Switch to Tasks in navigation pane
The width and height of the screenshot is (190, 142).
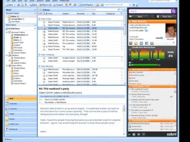coord(21,114)
